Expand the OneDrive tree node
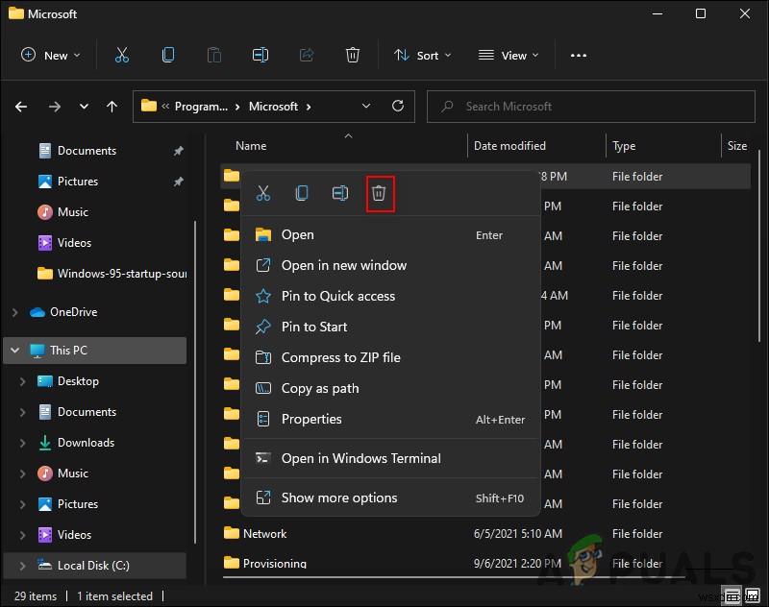Viewport: 769px width, 607px height. tap(14, 312)
